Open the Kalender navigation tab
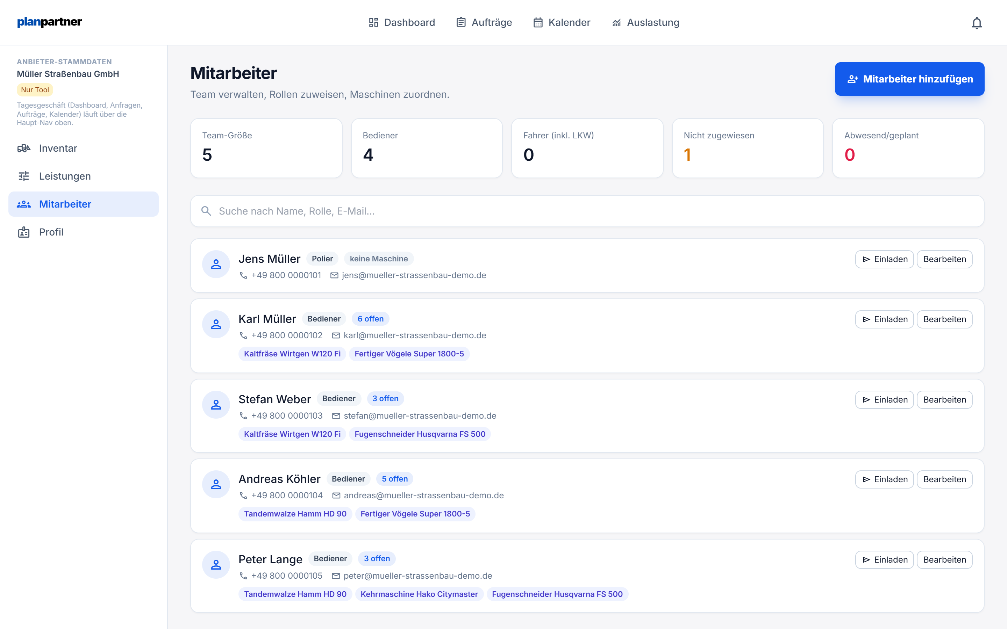 (562, 22)
